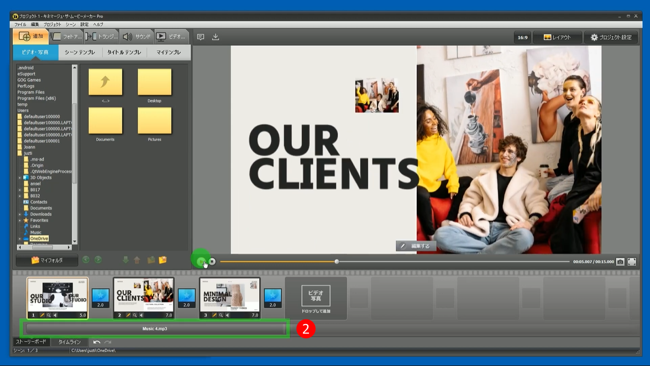This screenshot has height=366, width=650.
Task: Click the マイフォルダ button
Action: [x=47, y=260]
